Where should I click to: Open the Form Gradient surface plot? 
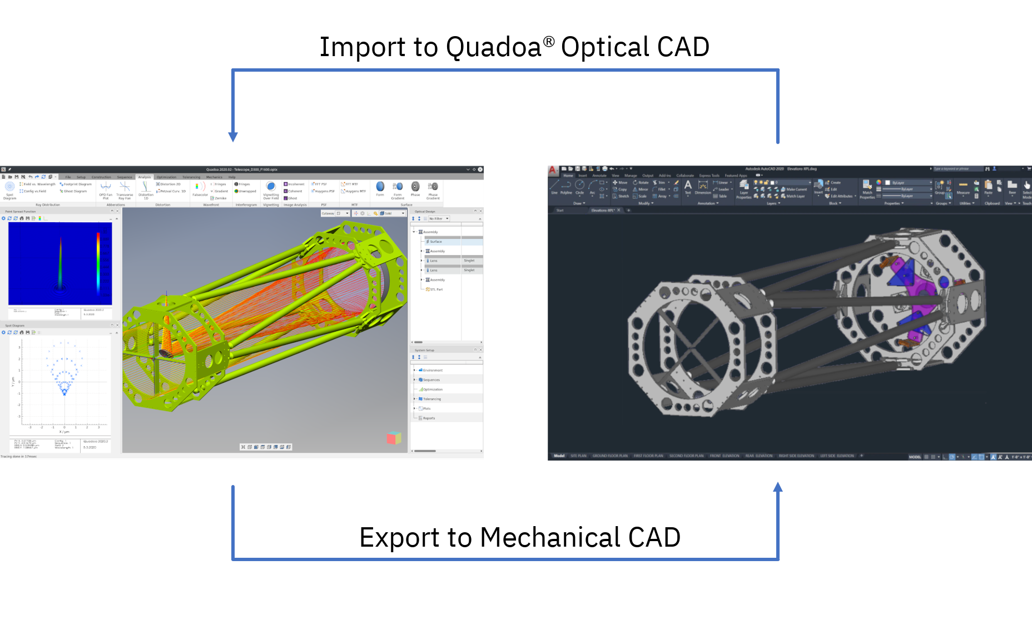pyautogui.click(x=398, y=190)
